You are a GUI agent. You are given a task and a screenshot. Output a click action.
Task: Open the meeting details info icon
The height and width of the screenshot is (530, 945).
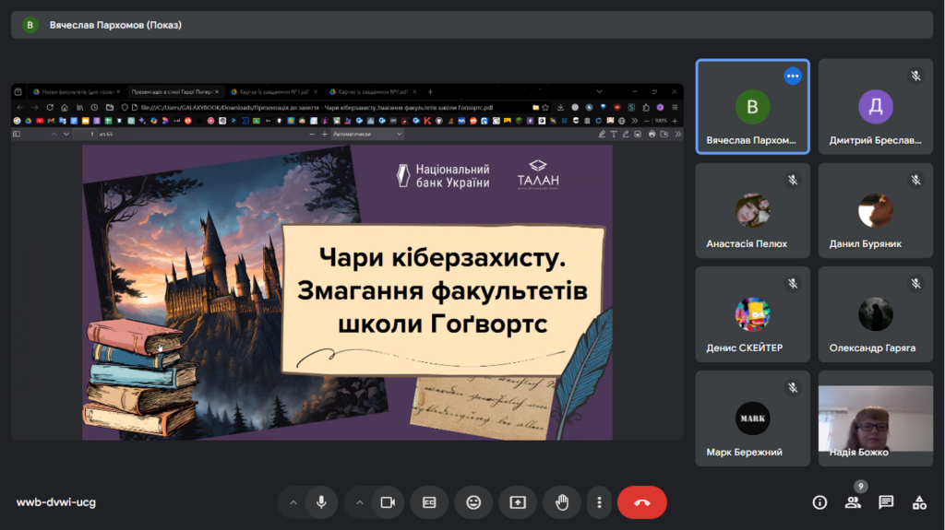click(819, 502)
